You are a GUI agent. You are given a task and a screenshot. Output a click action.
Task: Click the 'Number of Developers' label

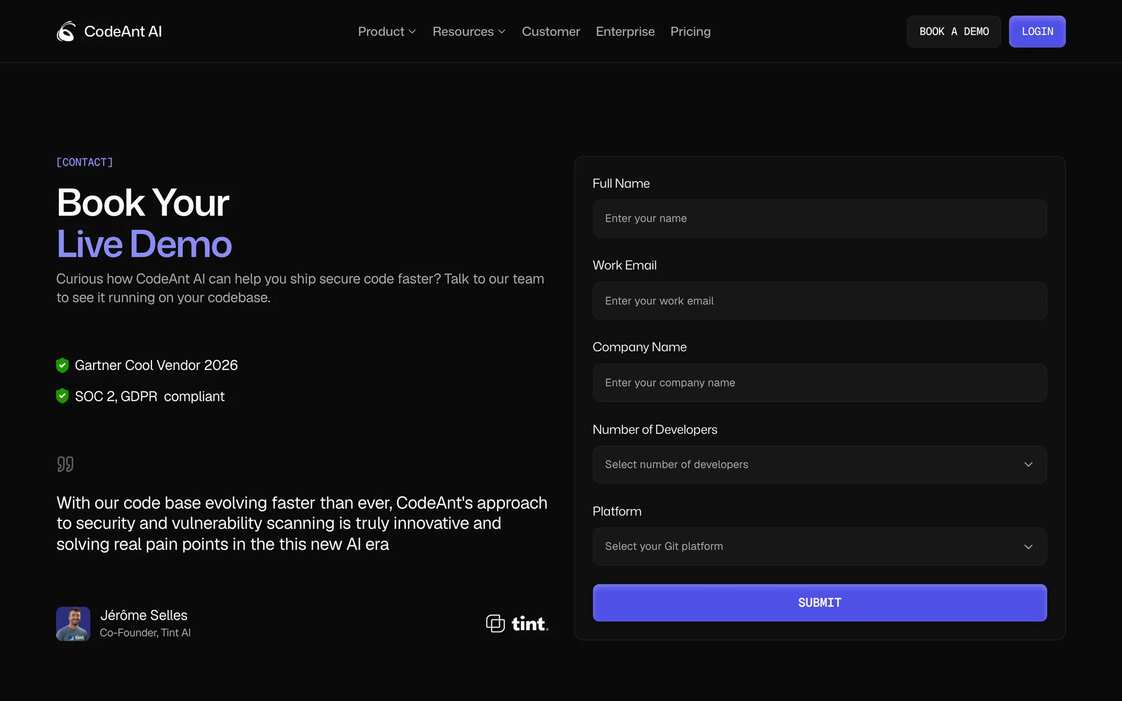pyautogui.click(x=655, y=430)
